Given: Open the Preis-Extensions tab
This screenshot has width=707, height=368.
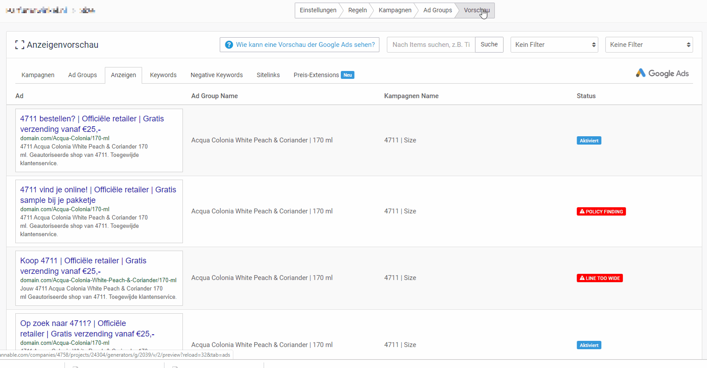Looking at the screenshot, I should coord(324,75).
